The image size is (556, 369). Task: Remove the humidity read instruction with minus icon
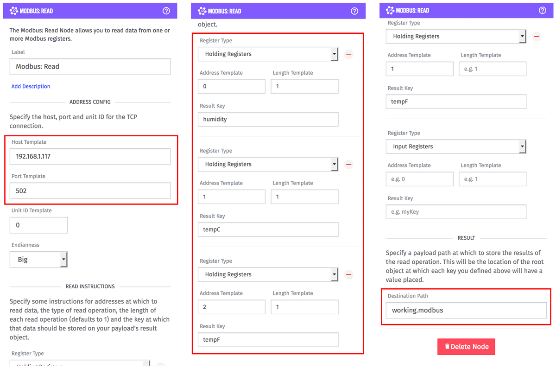[x=349, y=54]
